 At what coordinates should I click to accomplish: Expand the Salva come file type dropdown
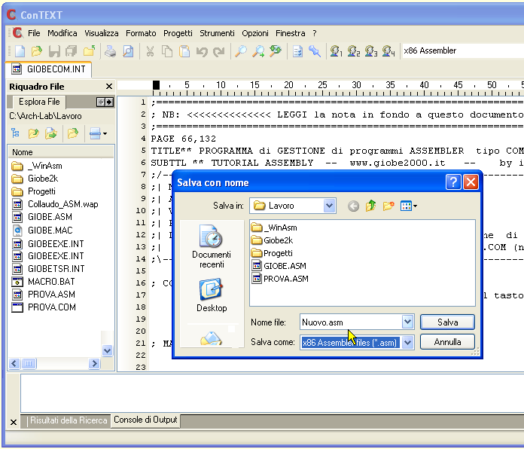click(x=407, y=342)
